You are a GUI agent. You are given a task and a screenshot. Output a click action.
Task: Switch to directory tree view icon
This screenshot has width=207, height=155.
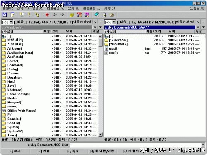point(37,15)
